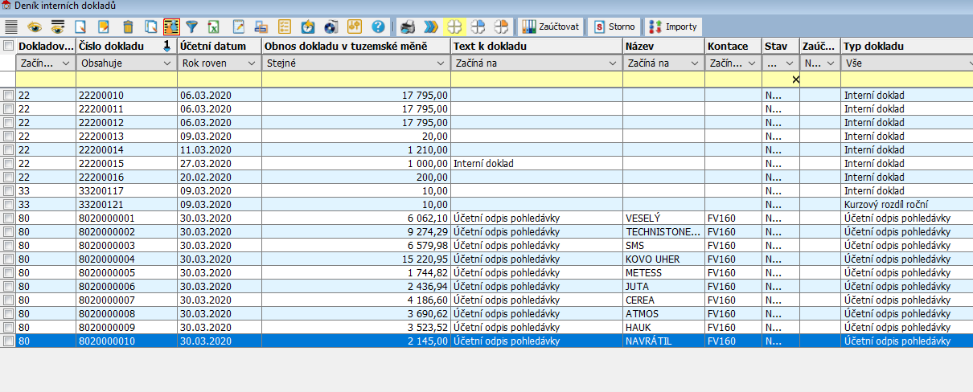Click the green Excel export icon
Image resolution: width=973 pixels, height=392 pixels.
pyautogui.click(x=214, y=27)
